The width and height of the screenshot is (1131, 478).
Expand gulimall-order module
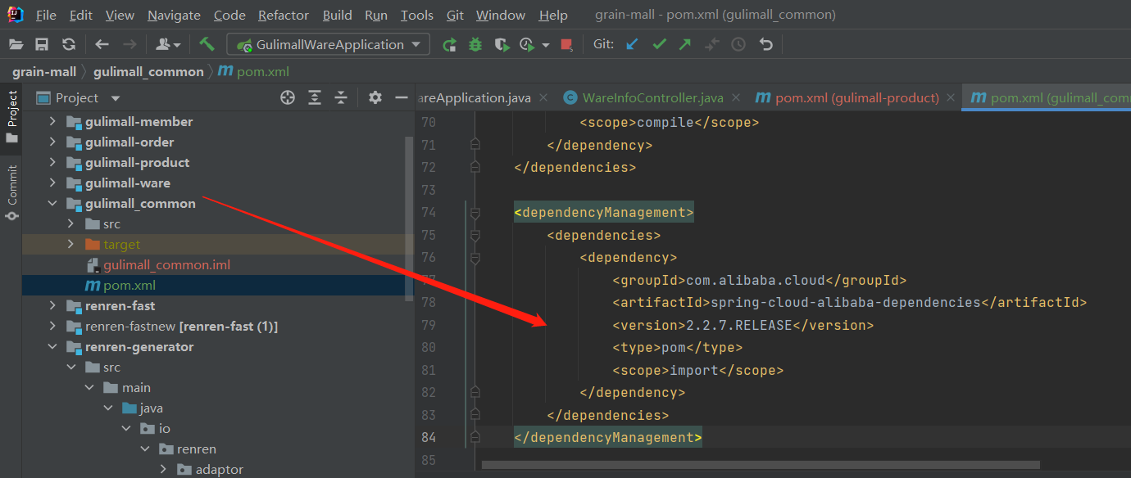[x=52, y=142]
